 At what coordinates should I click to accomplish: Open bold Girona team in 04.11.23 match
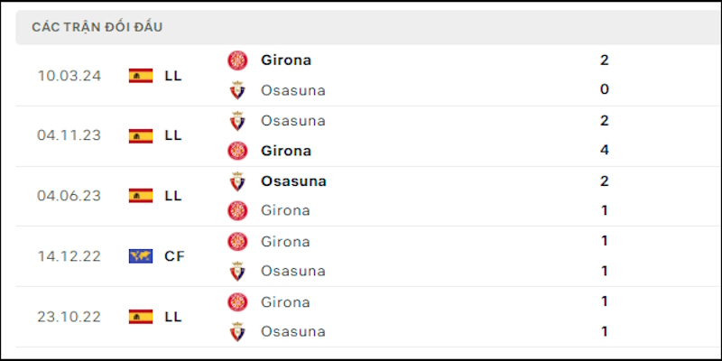tap(286, 151)
